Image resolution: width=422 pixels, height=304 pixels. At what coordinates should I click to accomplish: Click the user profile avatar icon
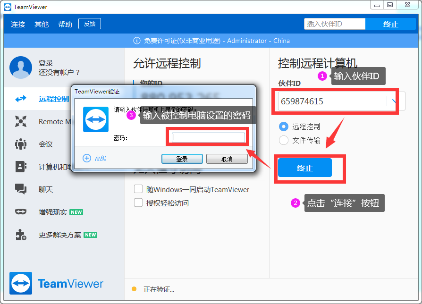coord(21,67)
